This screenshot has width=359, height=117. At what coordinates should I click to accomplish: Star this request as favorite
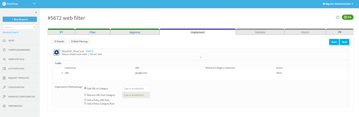coord(338,17)
